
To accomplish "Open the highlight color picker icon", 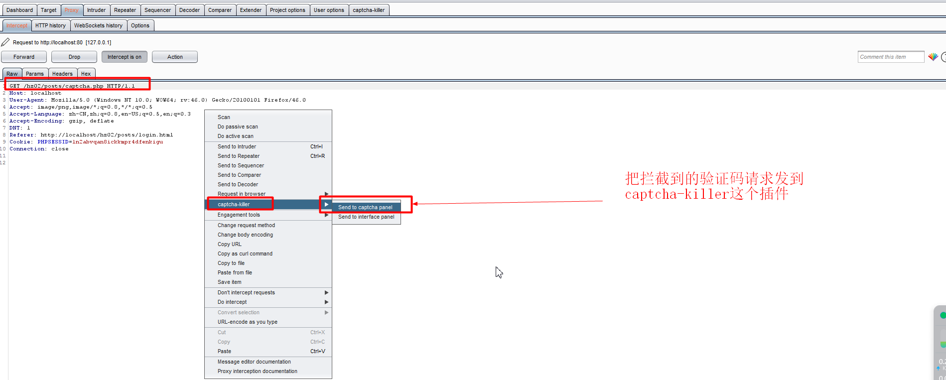I will coord(933,57).
